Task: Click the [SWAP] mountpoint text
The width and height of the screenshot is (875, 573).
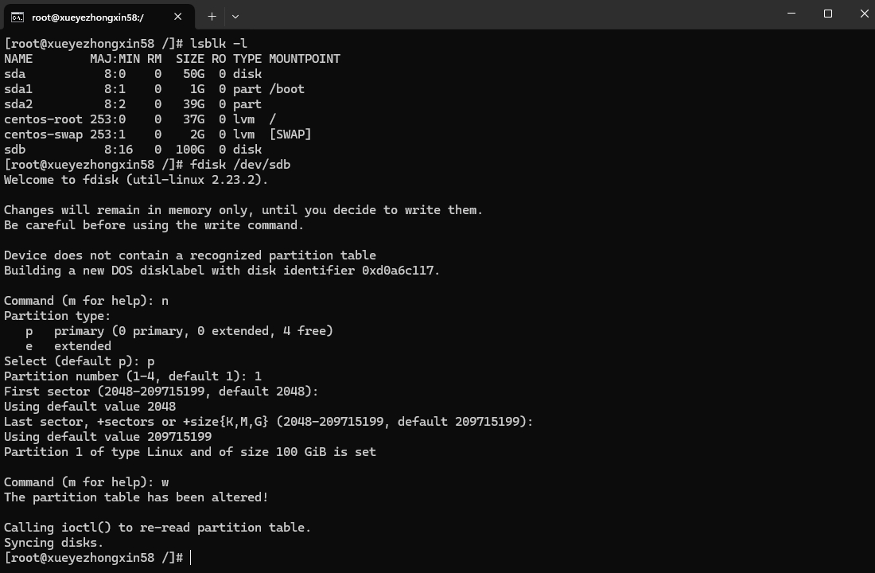Action: [290, 134]
